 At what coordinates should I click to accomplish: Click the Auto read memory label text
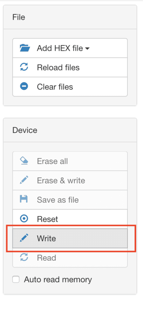click(58, 280)
